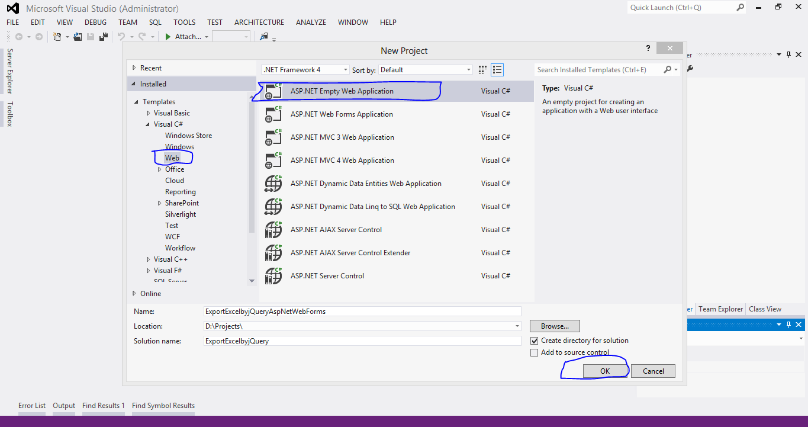Switch templates to small icons view
Screen dimensions: 808x427
pos(482,70)
